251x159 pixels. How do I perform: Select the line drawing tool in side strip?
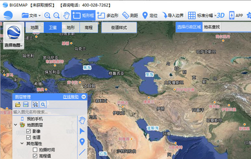point(82,152)
